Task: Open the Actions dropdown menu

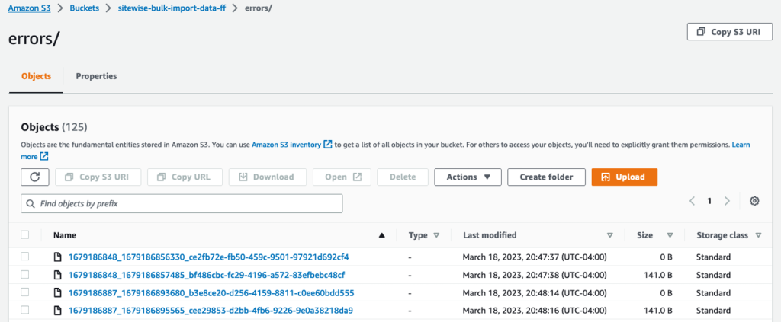Action: (x=468, y=177)
